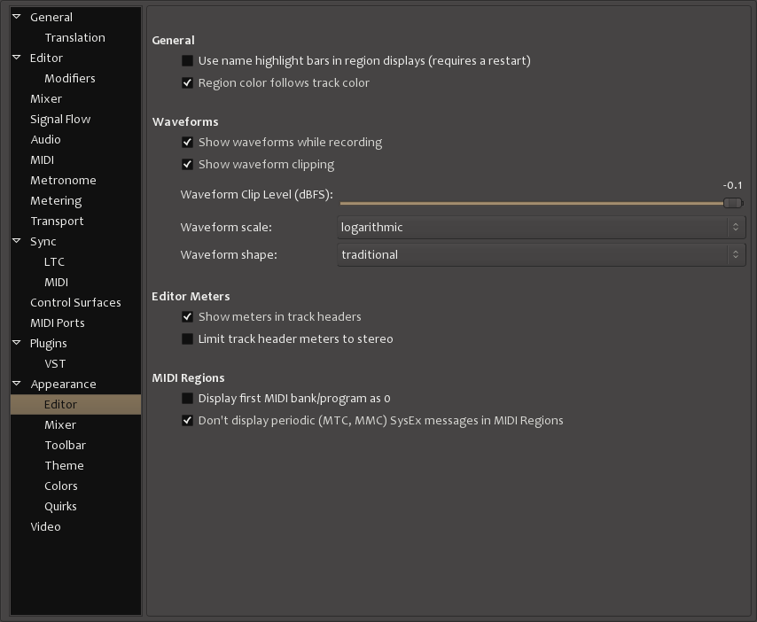Toggle Show meters in track headers
This screenshot has height=622, width=757.
187,317
